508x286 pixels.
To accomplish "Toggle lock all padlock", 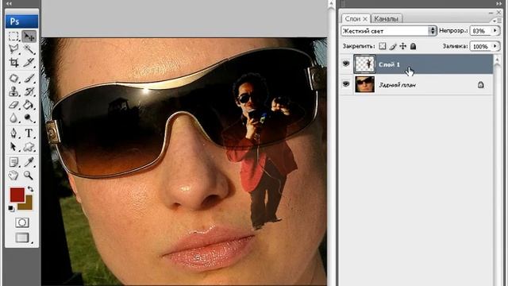I will click(x=413, y=46).
